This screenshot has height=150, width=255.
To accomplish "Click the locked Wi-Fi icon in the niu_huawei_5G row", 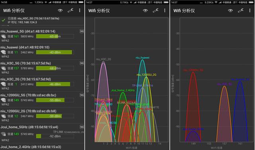I will pos(4,37).
